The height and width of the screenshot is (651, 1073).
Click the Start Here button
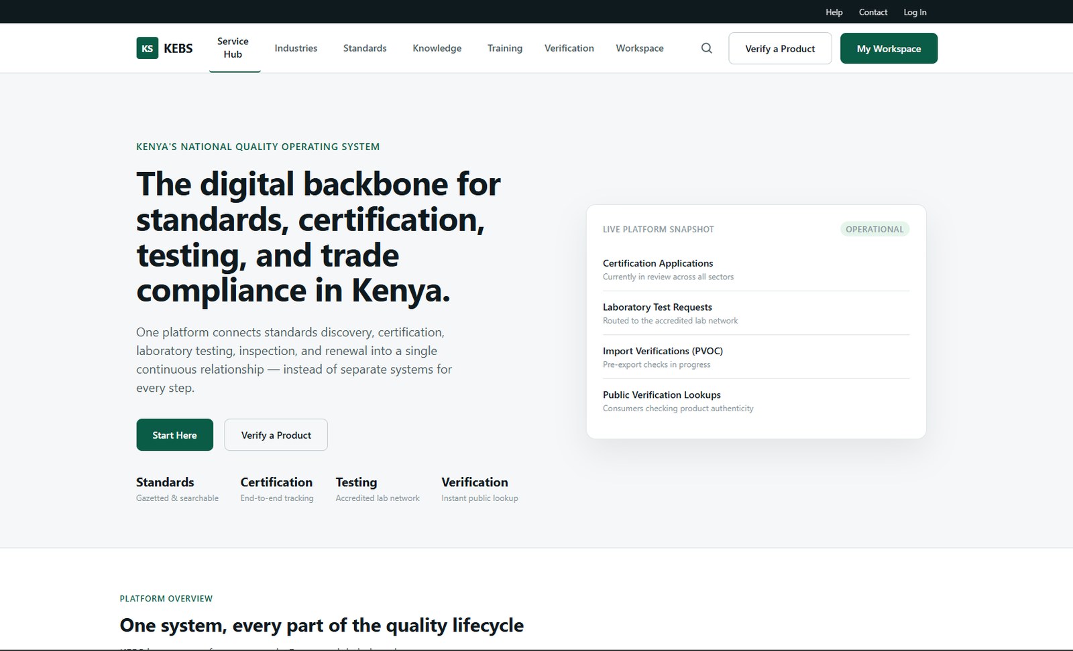point(174,435)
